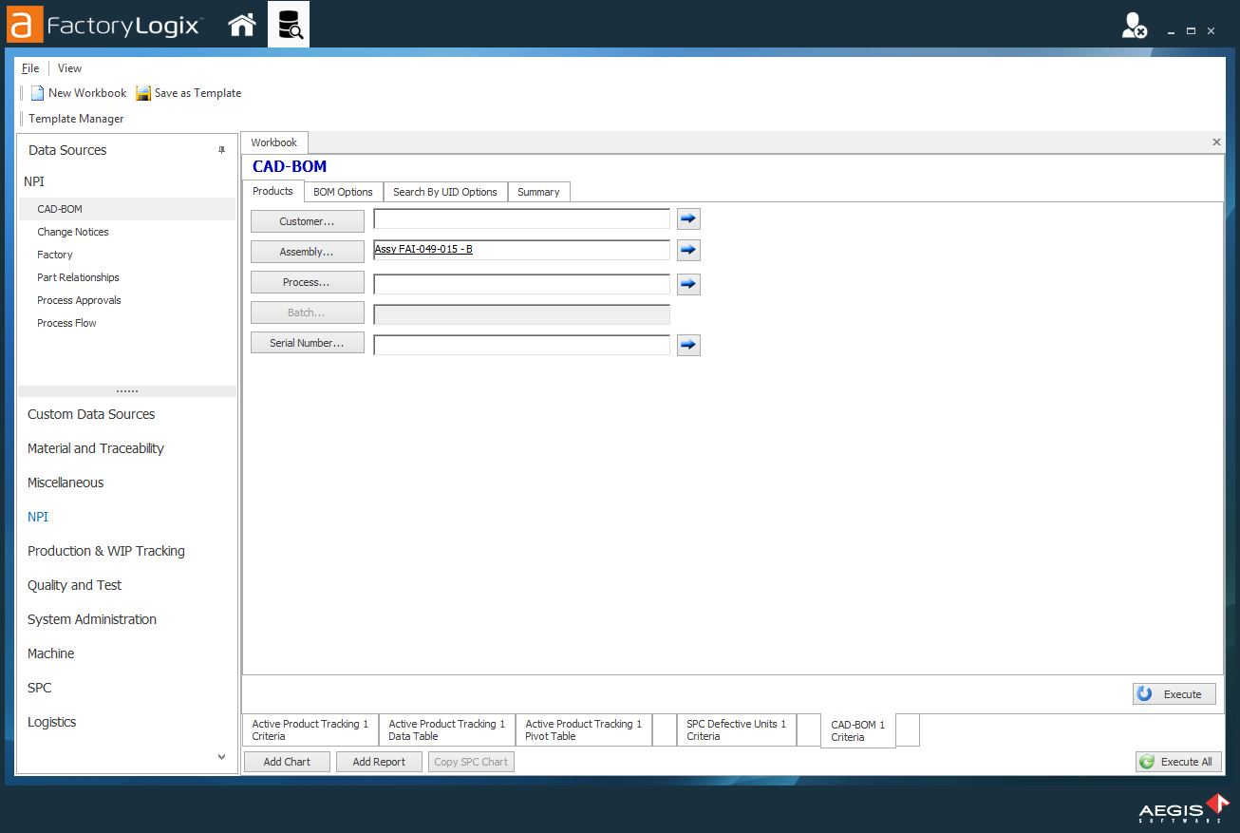Click the Save as Template icon
This screenshot has height=833, width=1240.
tap(142, 92)
